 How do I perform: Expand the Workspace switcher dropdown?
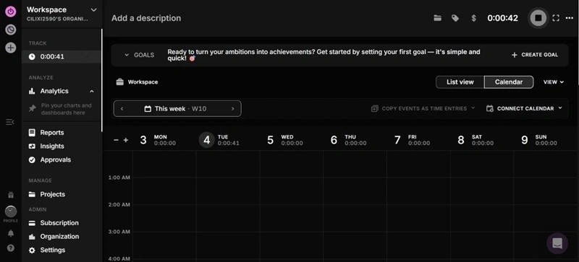[94, 10]
